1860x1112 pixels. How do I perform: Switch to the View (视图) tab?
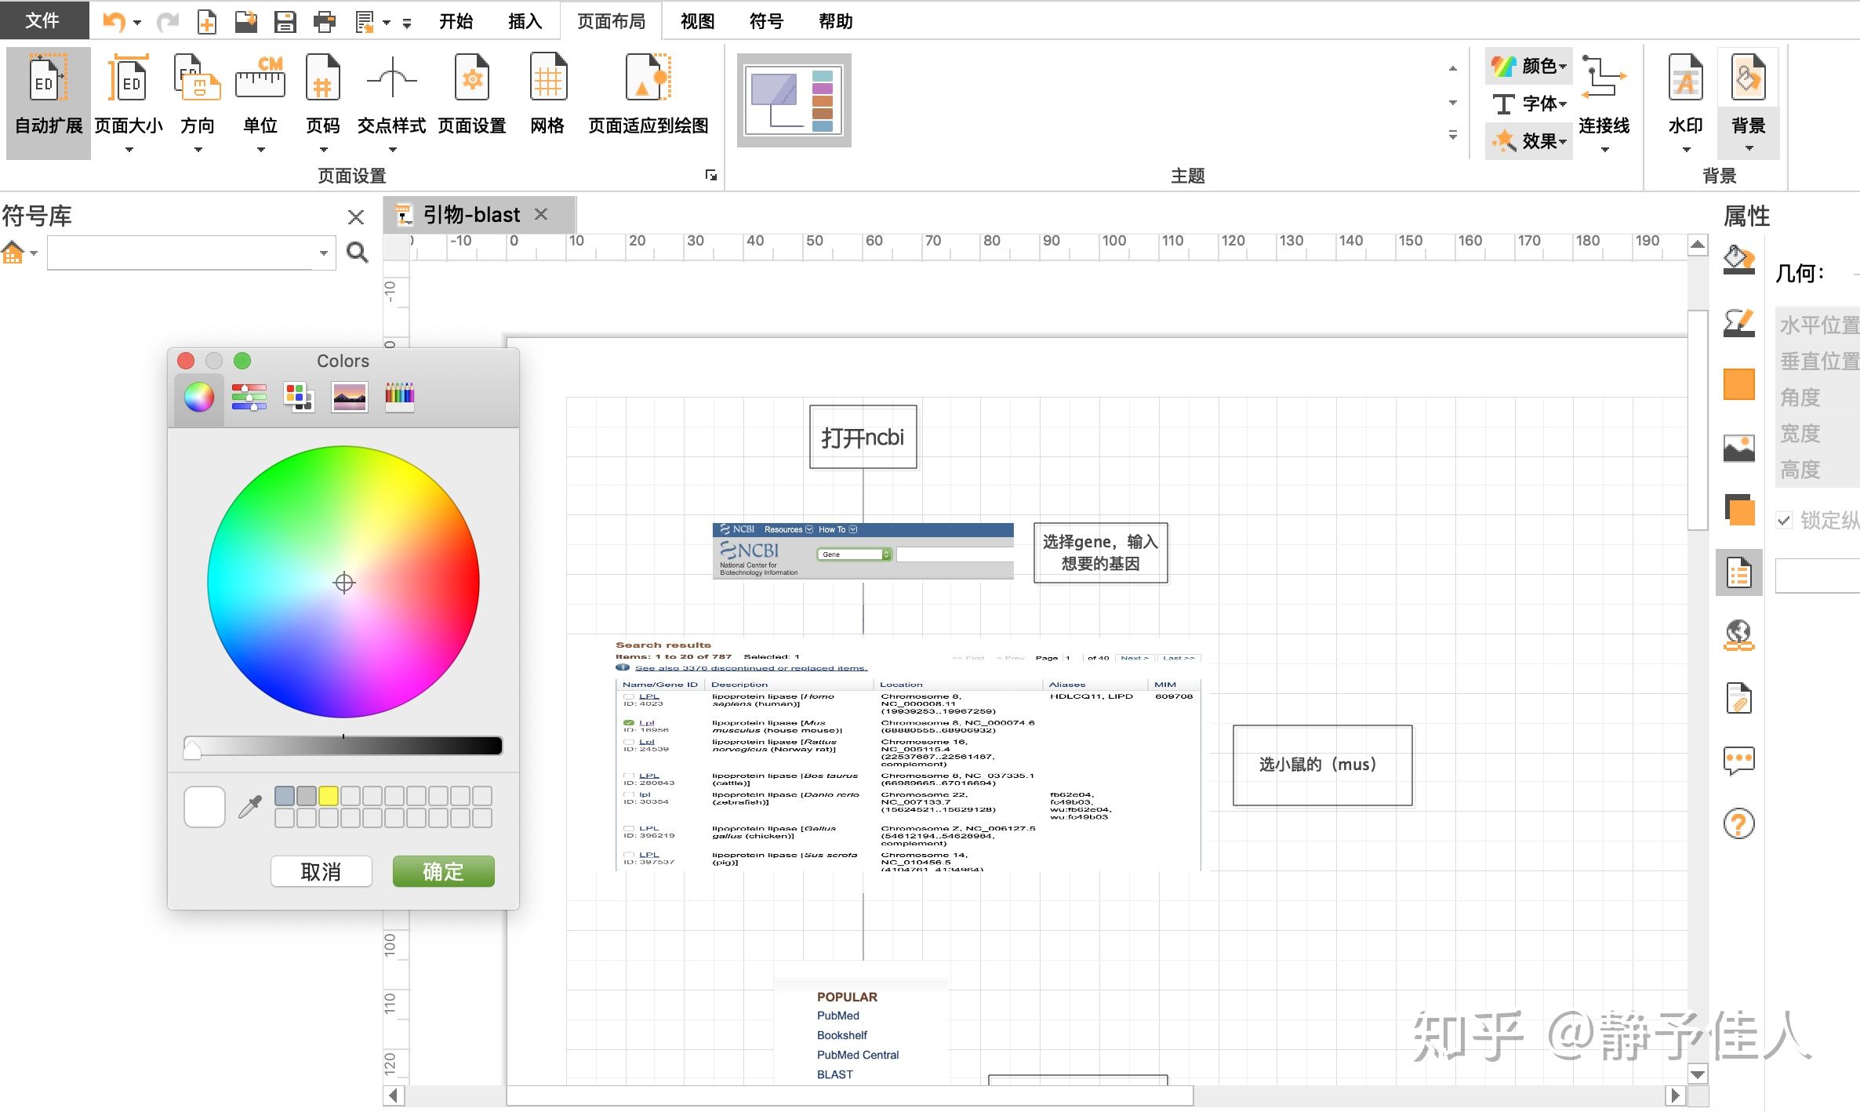pos(697,21)
